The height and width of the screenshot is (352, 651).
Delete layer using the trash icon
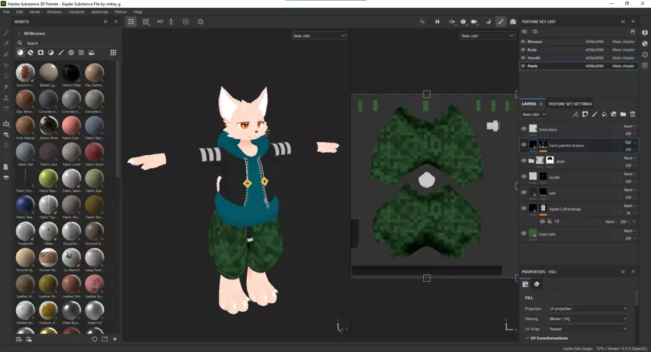[x=633, y=115]
